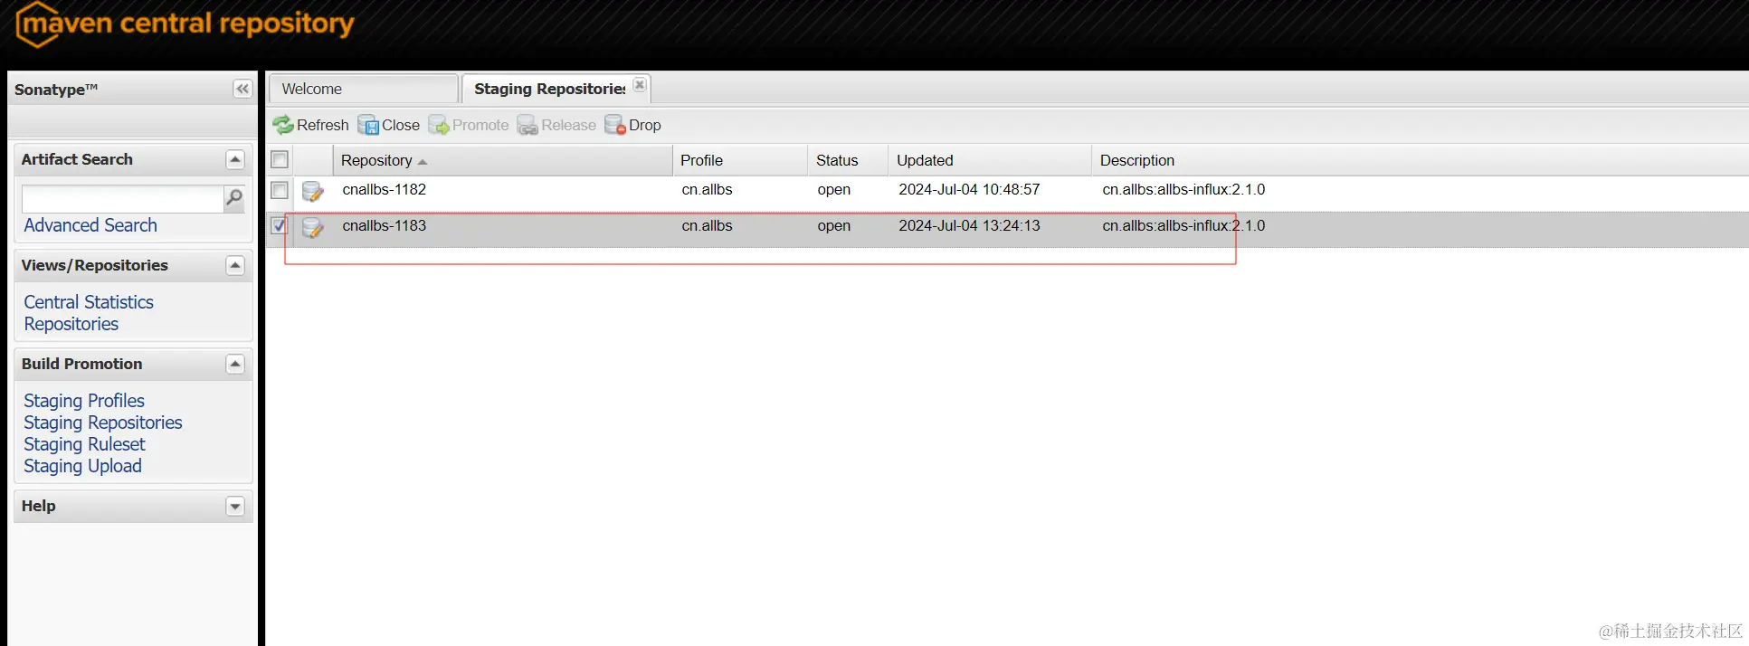Toggle the select-all header checkbox

tap(280, 160)
